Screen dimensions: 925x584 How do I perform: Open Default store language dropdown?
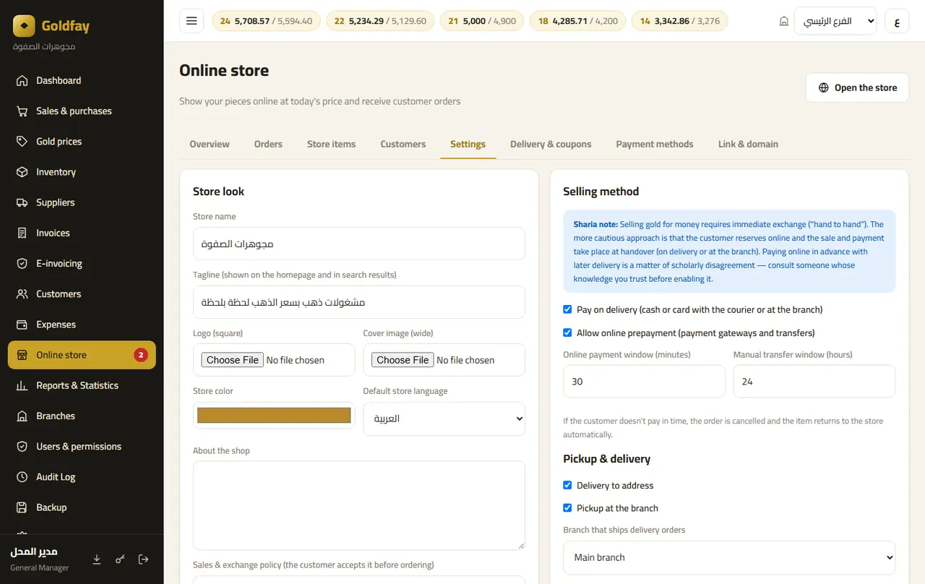coord(444,418)
